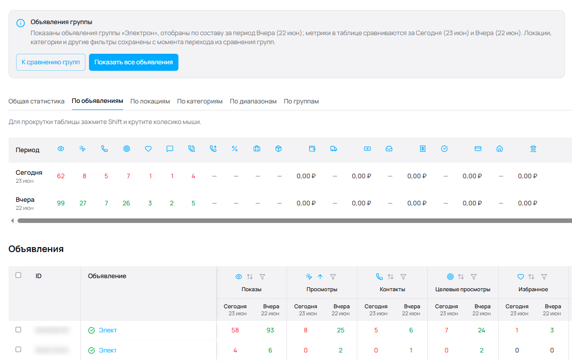
Task: Click the 3D box icon in the period header
Action: [278, 149]
